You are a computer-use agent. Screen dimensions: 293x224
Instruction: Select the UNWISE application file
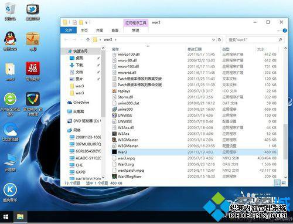pos(194,116)
